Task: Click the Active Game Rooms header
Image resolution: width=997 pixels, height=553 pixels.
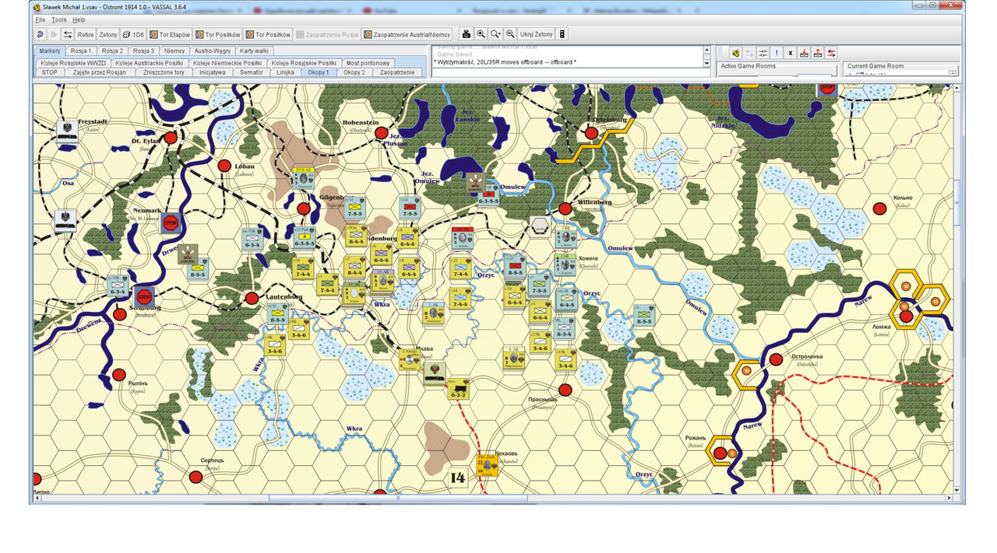Action: click(749, 66)
